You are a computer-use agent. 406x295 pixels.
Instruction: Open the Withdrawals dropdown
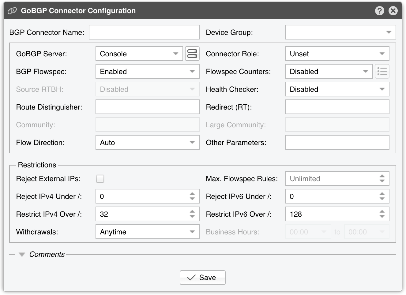(148, 232)
